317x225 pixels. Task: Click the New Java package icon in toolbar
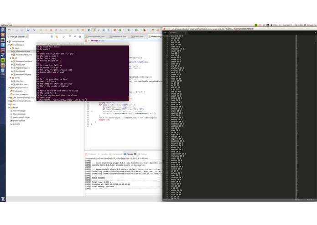click(x=114, y=30)
